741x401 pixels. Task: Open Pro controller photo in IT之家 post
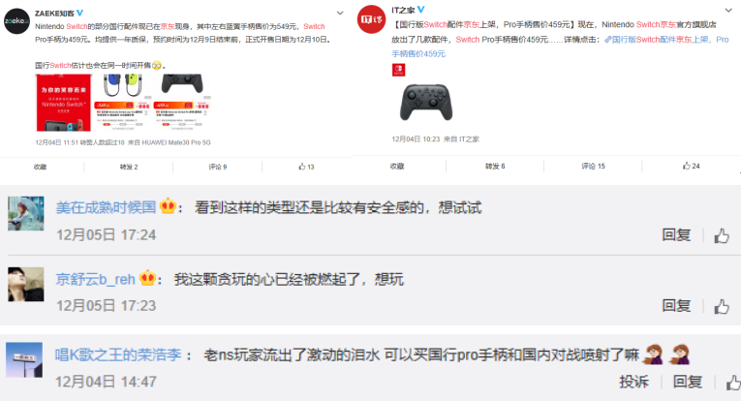pyautogui.click(x=426, y=102)
